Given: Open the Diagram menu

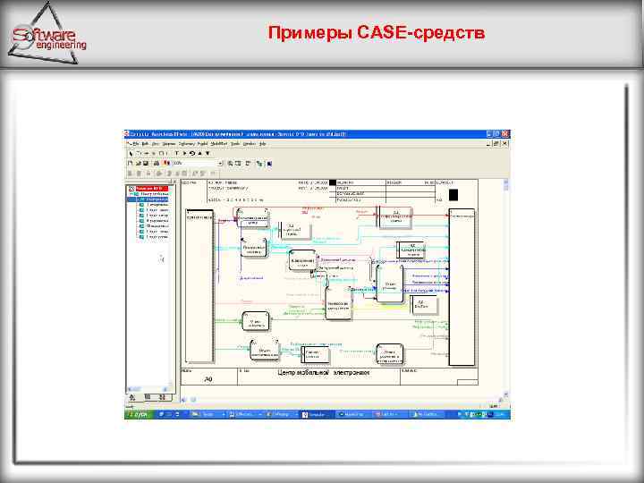Looking at the screenshot, I should (169, 144).
